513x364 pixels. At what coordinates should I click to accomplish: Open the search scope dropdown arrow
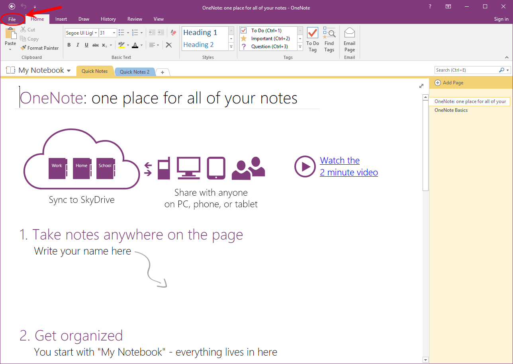pos(508,70)
